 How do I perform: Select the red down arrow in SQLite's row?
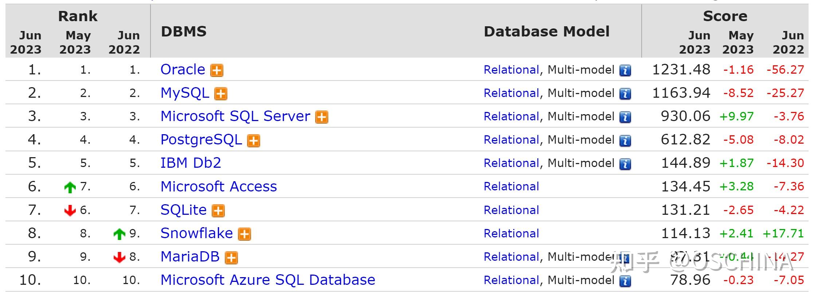(70, 210)
